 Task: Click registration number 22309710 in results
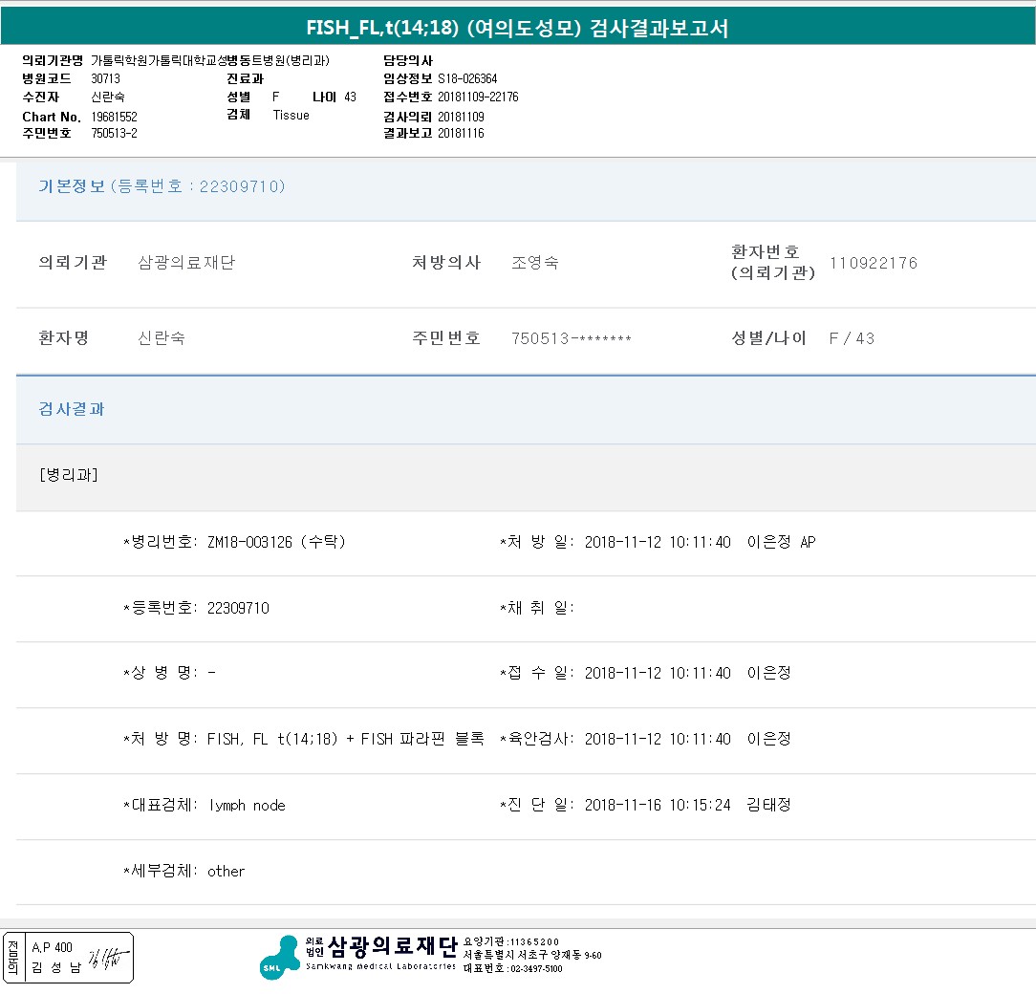(x=238, y=608)
